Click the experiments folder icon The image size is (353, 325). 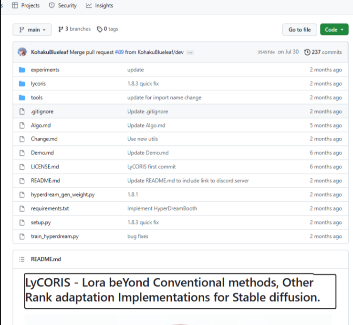coord(22,70)
